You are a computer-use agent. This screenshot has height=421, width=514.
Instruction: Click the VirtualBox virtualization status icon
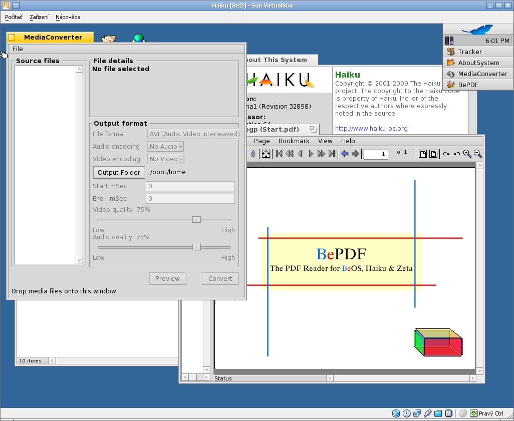pyautogui.click(x=448, y=413)
